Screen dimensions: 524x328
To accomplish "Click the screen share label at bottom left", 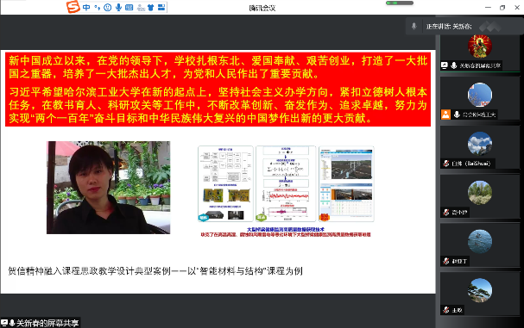I will (41, 323).
